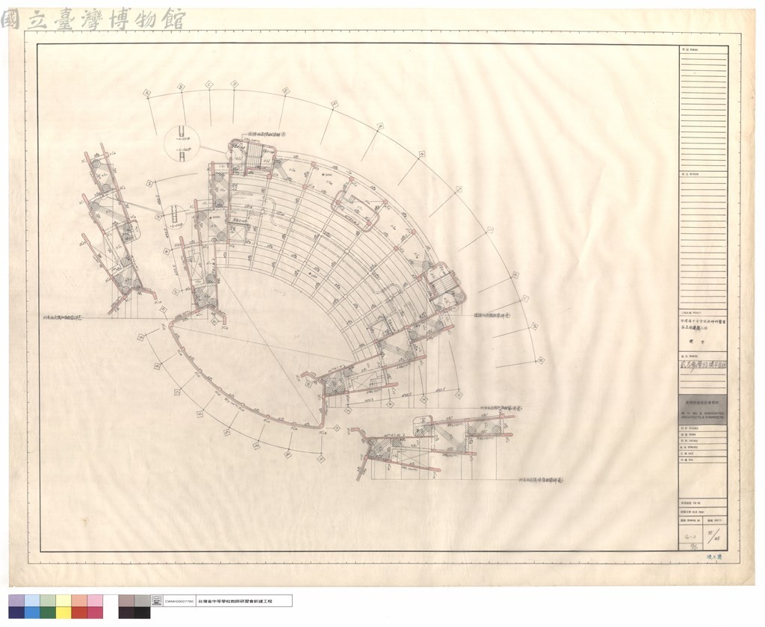Screen dimensions: 765x627
Task: Select the bright yellow color swatch
Action: [x=64, y=612]
